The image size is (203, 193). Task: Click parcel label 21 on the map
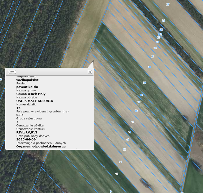(x=153, y=56)
